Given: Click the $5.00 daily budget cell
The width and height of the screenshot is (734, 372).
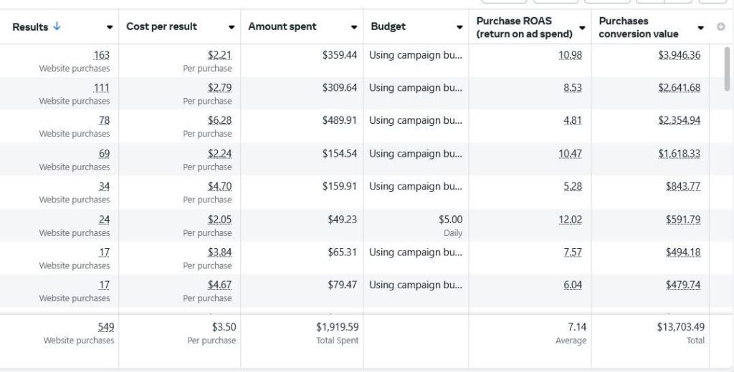Looking at the screenshot, I should [x=451, y=220].
